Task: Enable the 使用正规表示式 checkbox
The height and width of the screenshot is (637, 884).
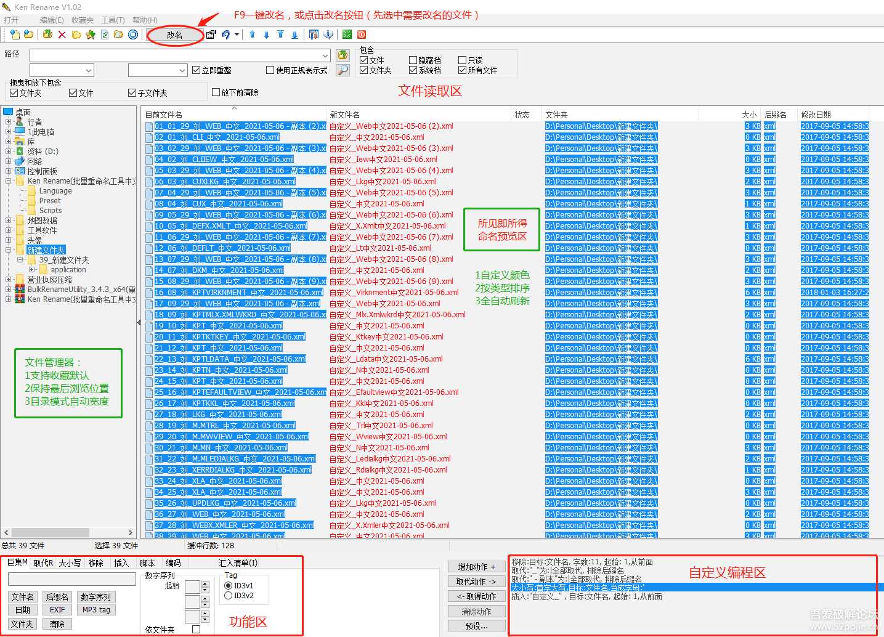Action: (270, 70)
